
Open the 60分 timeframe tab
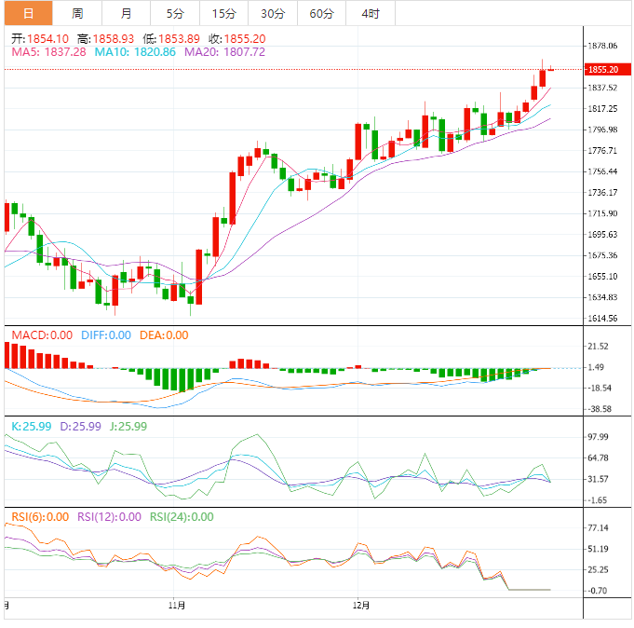(x=321, y=13)
